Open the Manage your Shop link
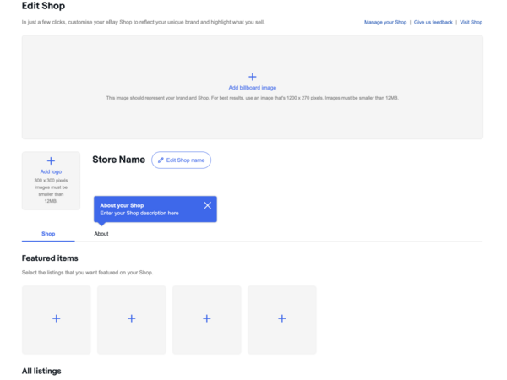The height and width of the screenshot is (380, 507). point(385,22)
